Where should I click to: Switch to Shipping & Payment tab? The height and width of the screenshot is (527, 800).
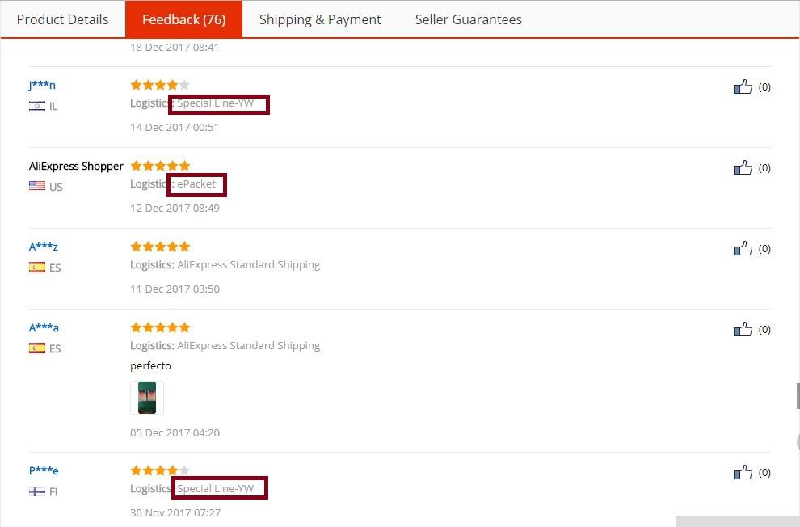(x=320, y=19)
